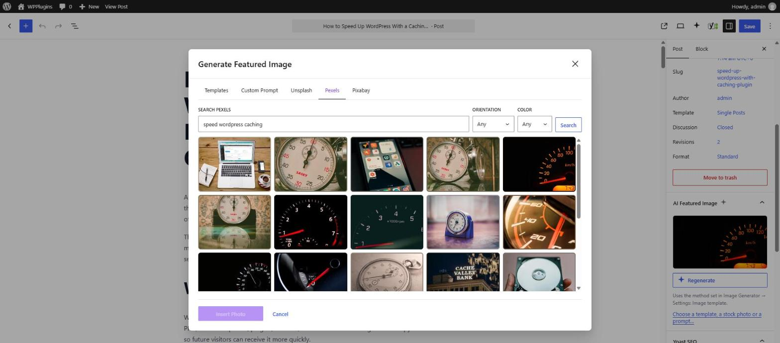Click the photo results scrollbar thumb
Viewport: 780px width, 343px height.
(578, 180)
